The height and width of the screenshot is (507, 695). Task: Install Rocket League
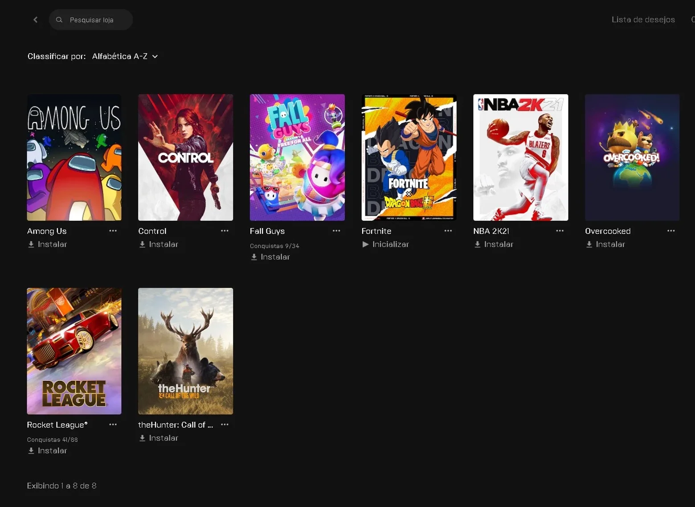click(47, 451)
